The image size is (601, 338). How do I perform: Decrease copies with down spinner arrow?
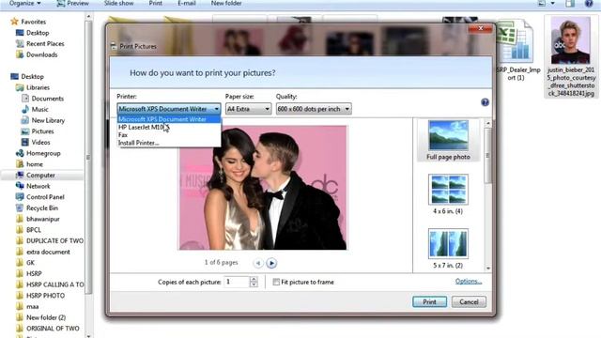pos(254,284)
